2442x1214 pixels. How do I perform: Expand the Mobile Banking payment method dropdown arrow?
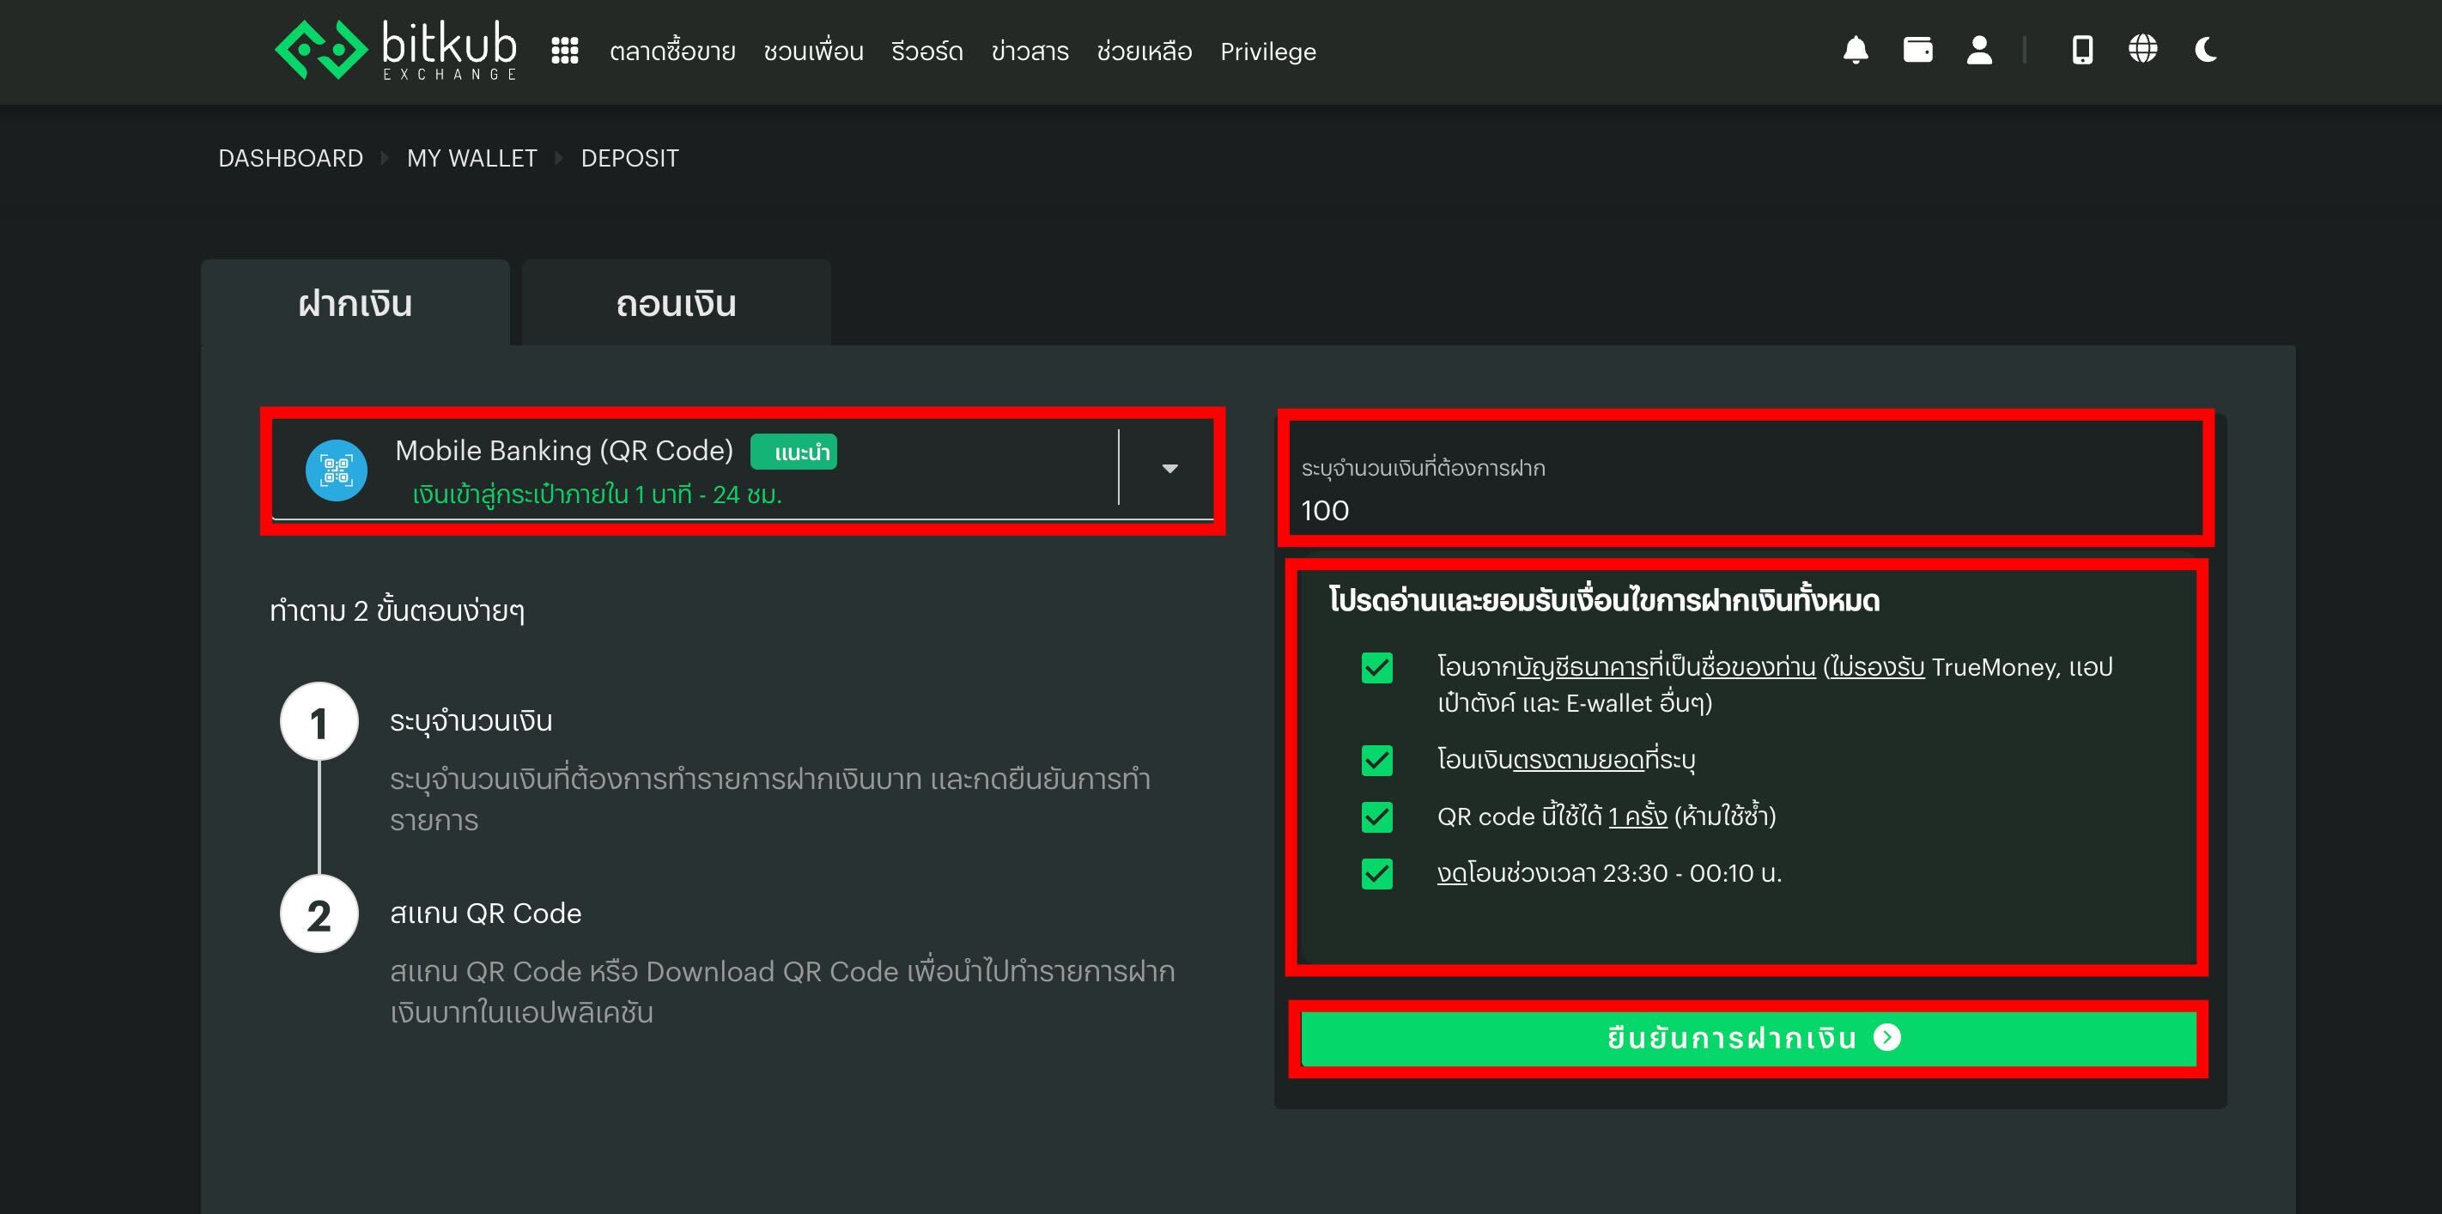1169,469
